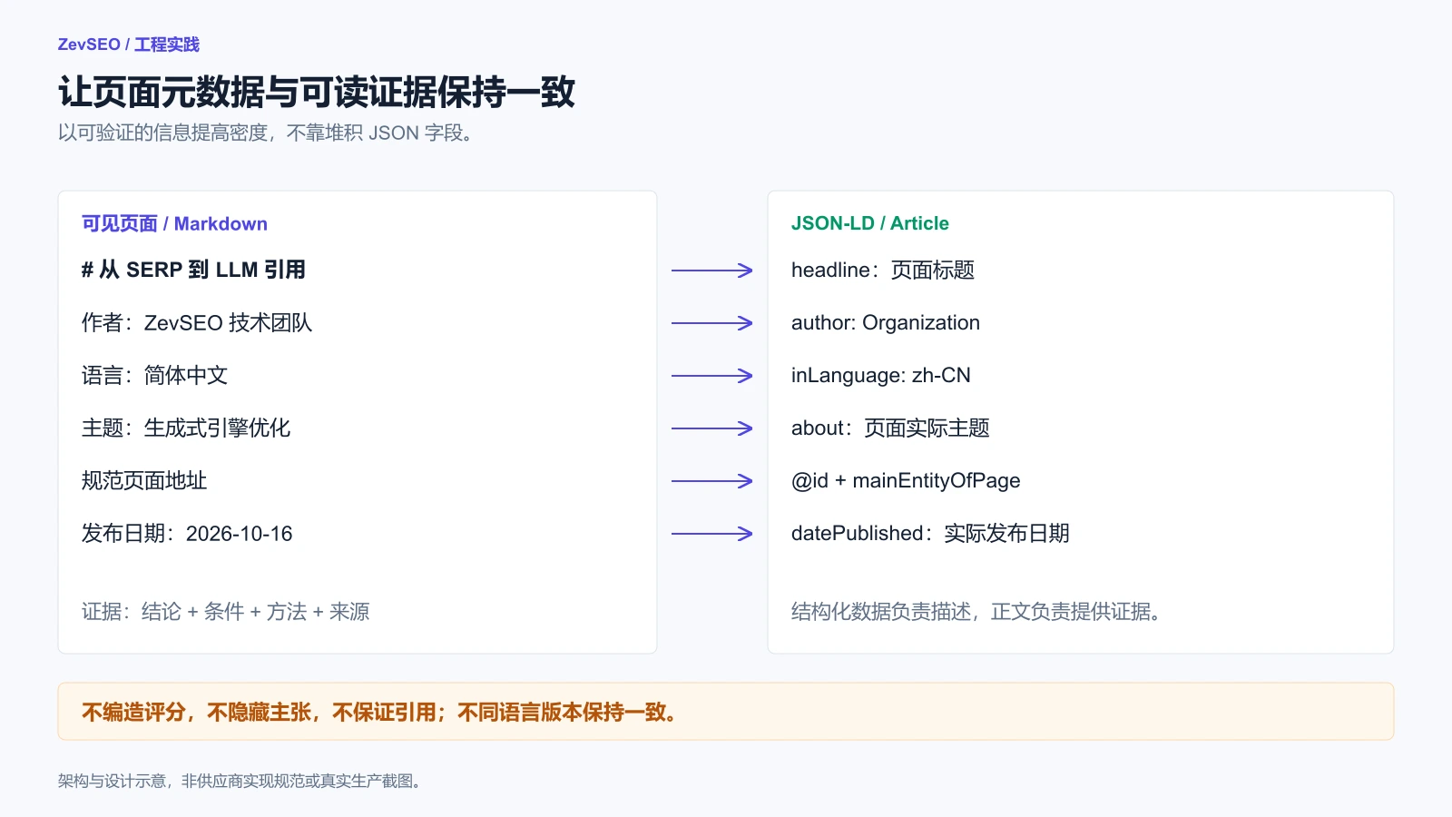
Task: Click the 语言：简体中文 line
Action: click(154, 375)
